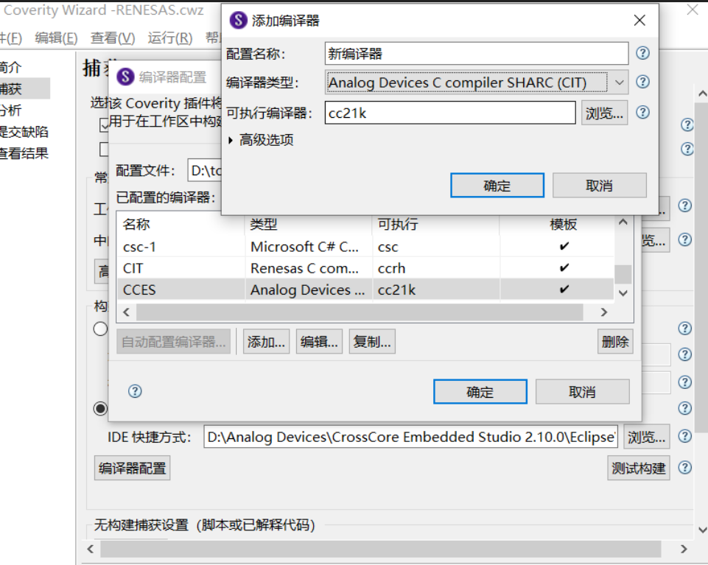
Task: Click the purple S icon in 编译器配置 title bar
Action: tap(125, 77)
